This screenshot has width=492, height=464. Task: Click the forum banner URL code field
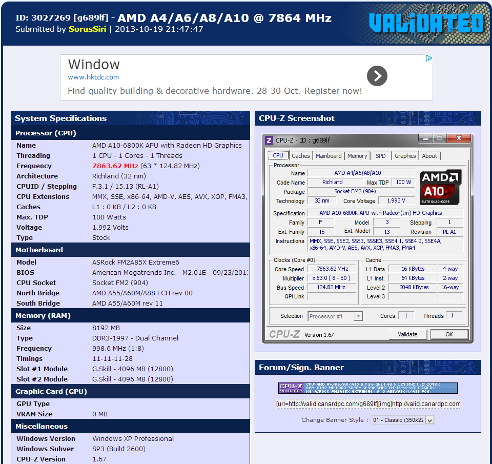368,404
